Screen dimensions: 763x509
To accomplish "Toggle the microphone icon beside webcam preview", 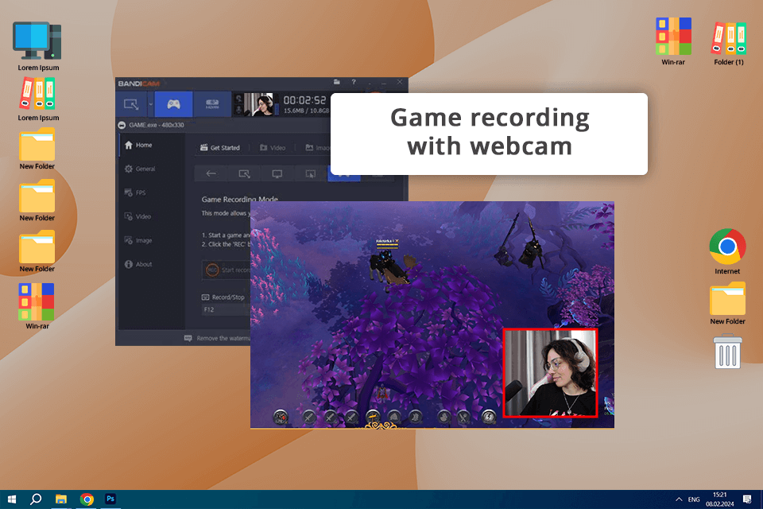I will (238, 110).
